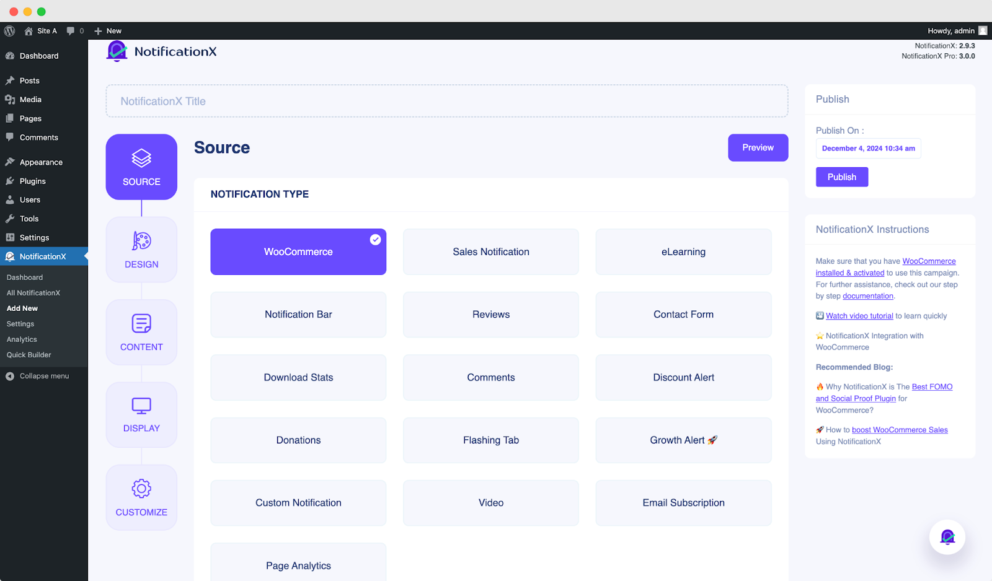The image size is (992, 581).
Task: Open NotificationX Dashboard submenu
Action: [25, 277]
